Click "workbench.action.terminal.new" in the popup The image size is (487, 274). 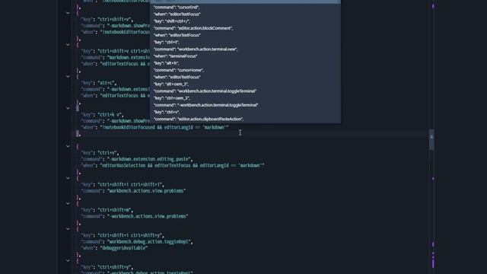[196, 49]
